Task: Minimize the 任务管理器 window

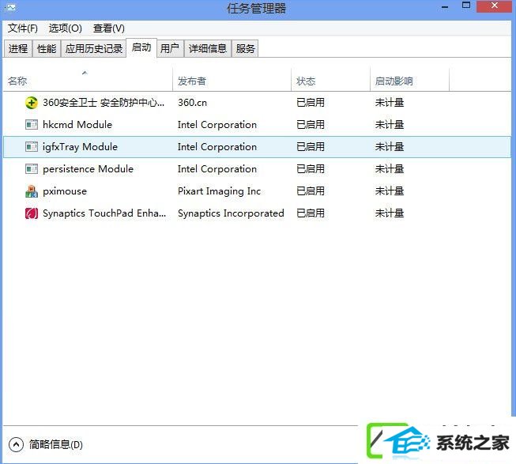Action: tap(445, 6)
